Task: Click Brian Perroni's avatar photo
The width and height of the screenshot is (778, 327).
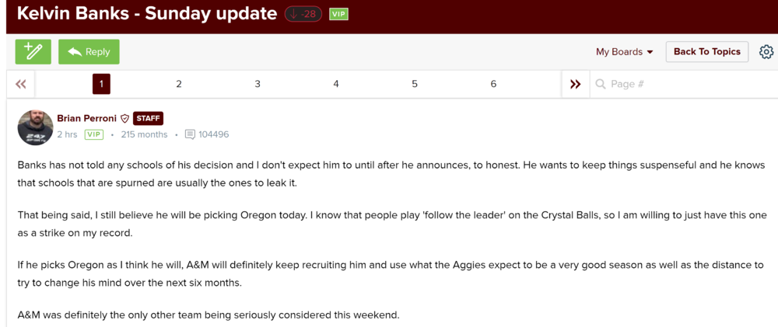Action: coord(35,127)
